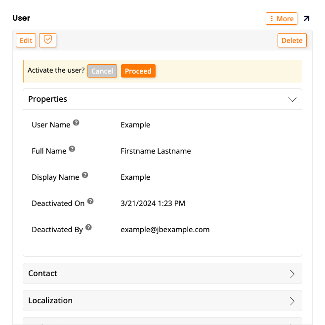
Task: Show help for Full Name field
Action: tap(72, 149)
